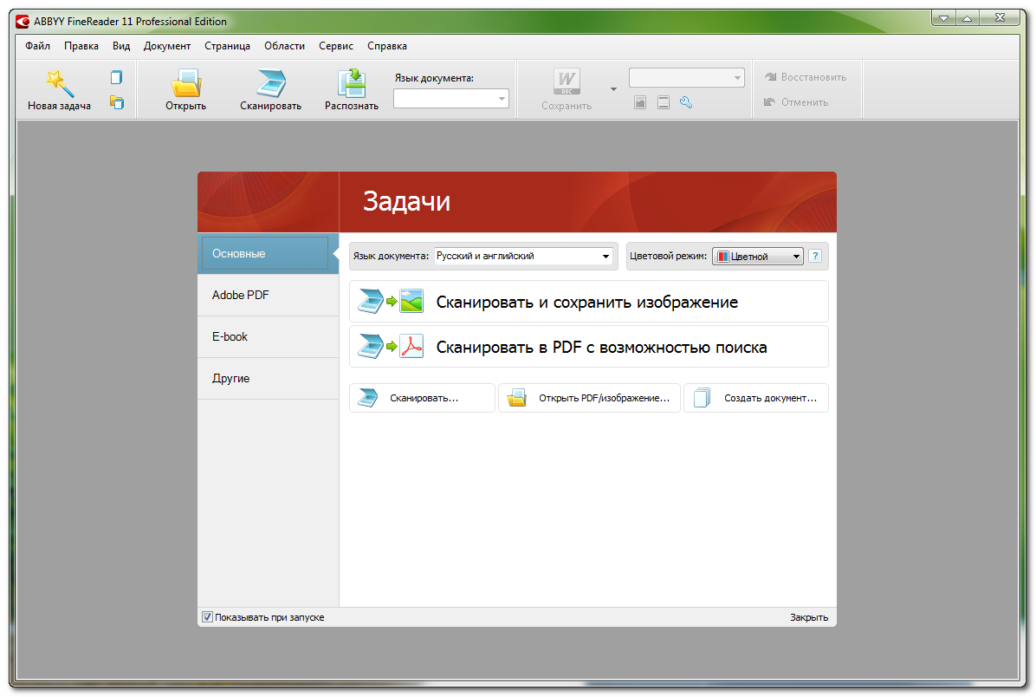Click the help question mark icon
The width and height of the screenshot is (1036, 697).
pyautogui.click(x=814, y=257)
